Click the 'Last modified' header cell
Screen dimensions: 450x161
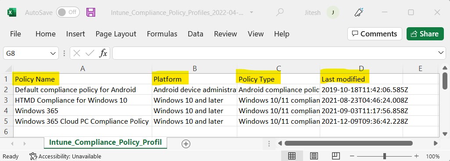pos(361,79)
